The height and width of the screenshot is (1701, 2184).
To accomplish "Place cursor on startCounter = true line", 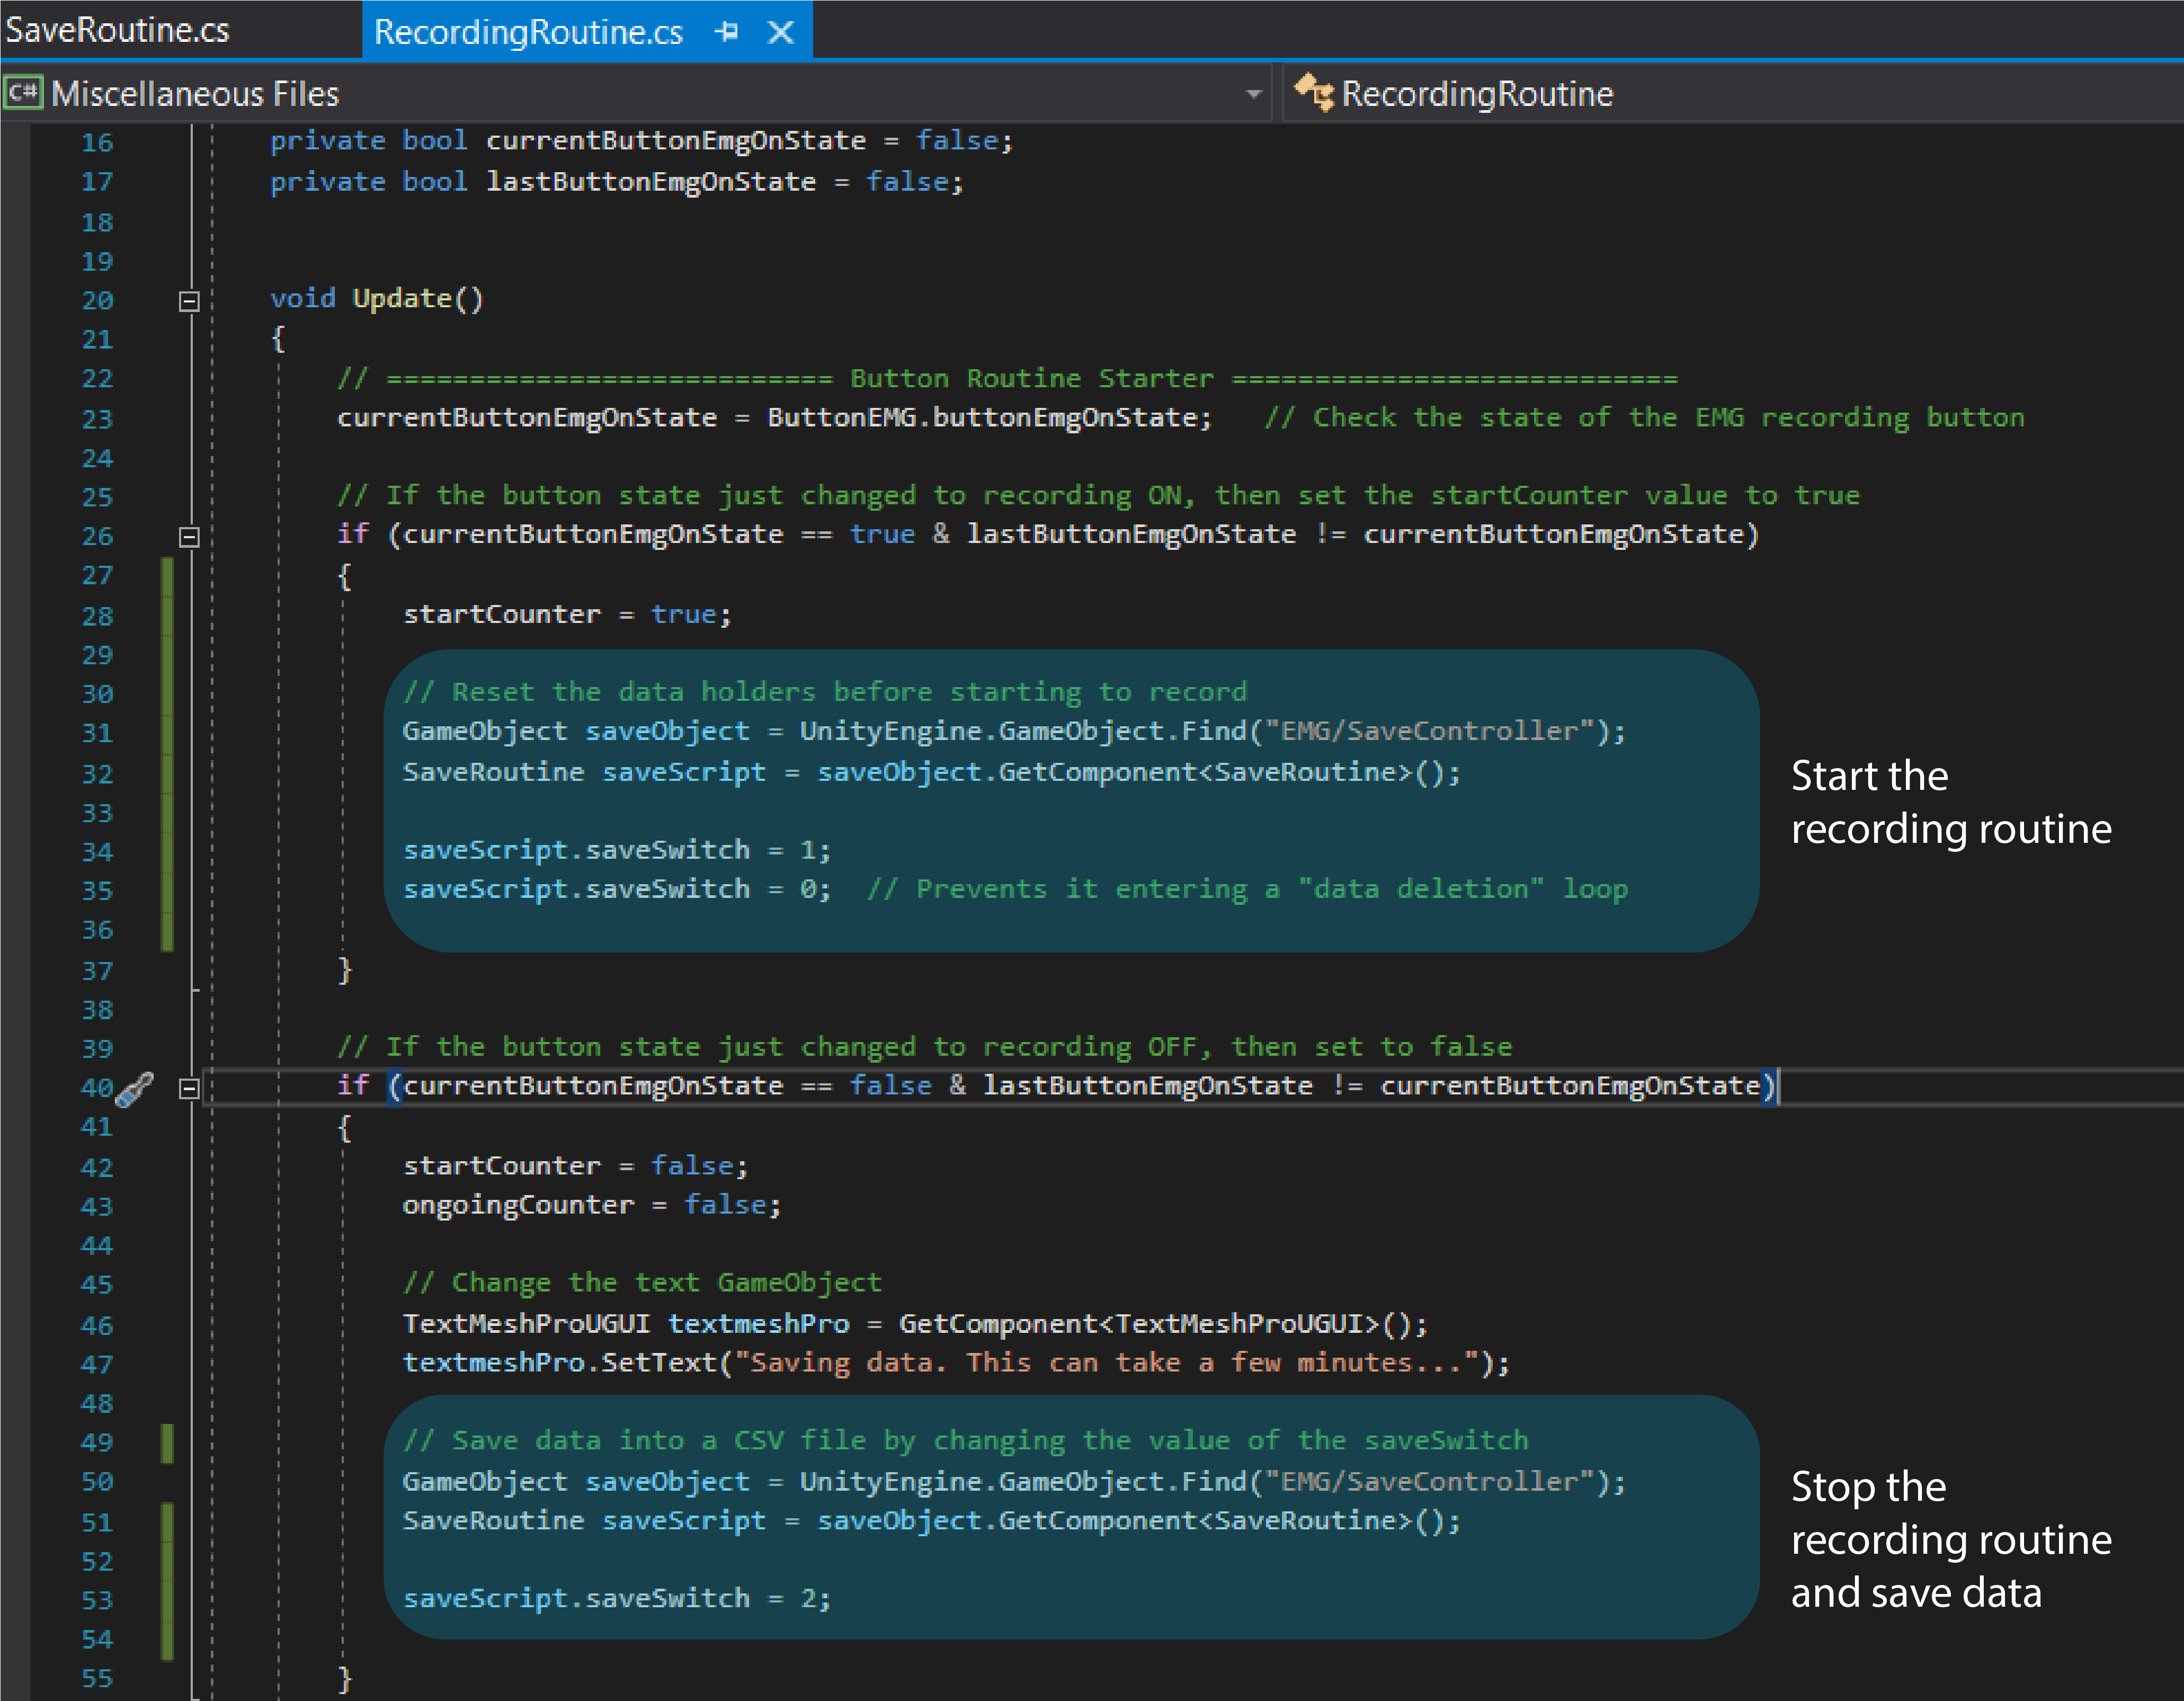I will (x=567, y=615).
